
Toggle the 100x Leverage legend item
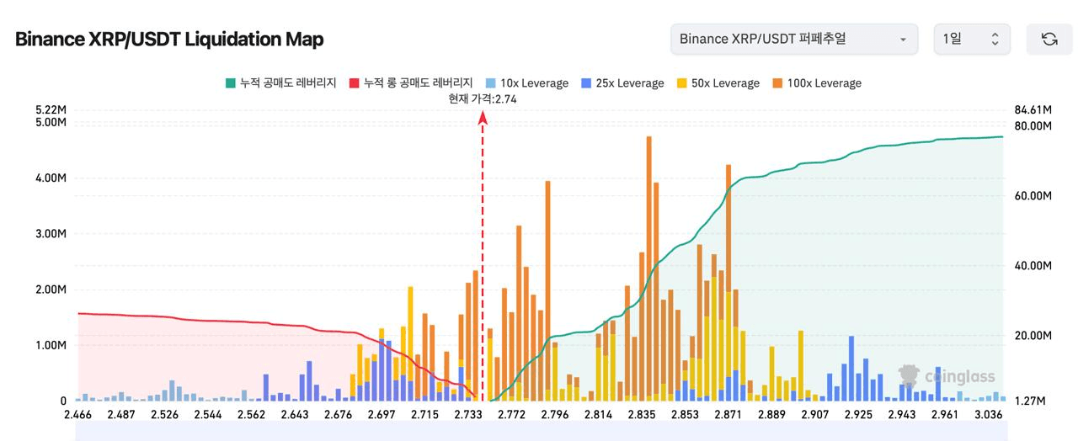click(816, 82)
